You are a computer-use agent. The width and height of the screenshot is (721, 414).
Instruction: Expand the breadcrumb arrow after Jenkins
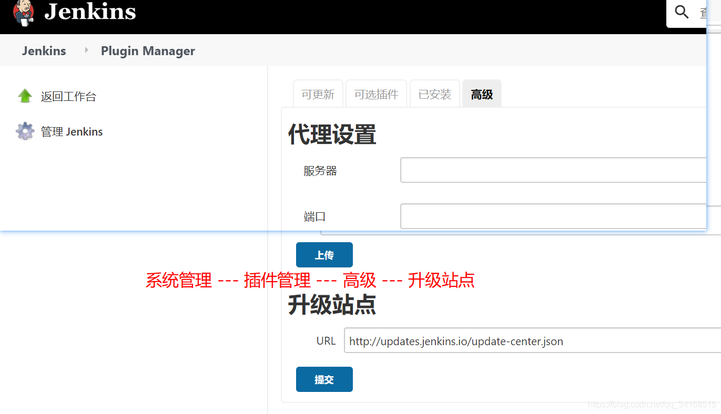[x=86, y=50]
